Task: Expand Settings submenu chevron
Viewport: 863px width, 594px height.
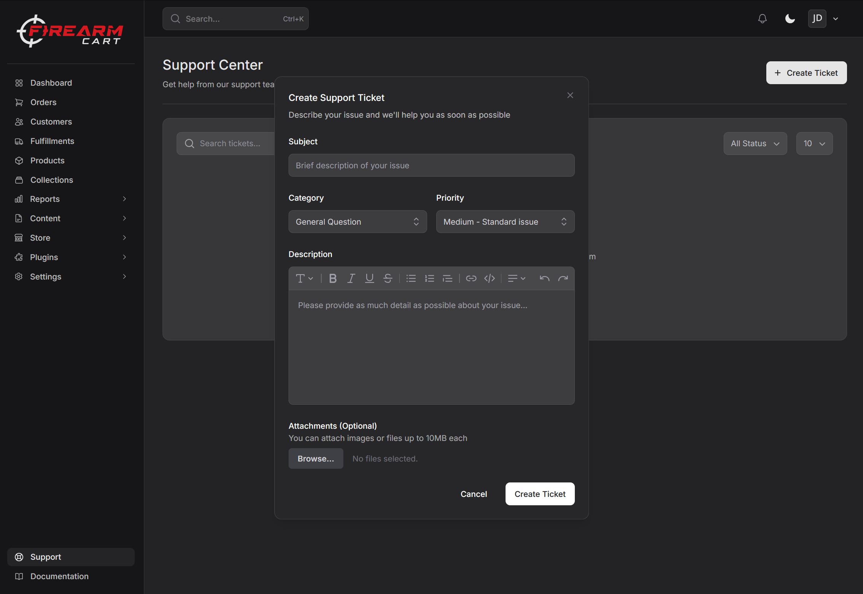Action: pos(124,276)
